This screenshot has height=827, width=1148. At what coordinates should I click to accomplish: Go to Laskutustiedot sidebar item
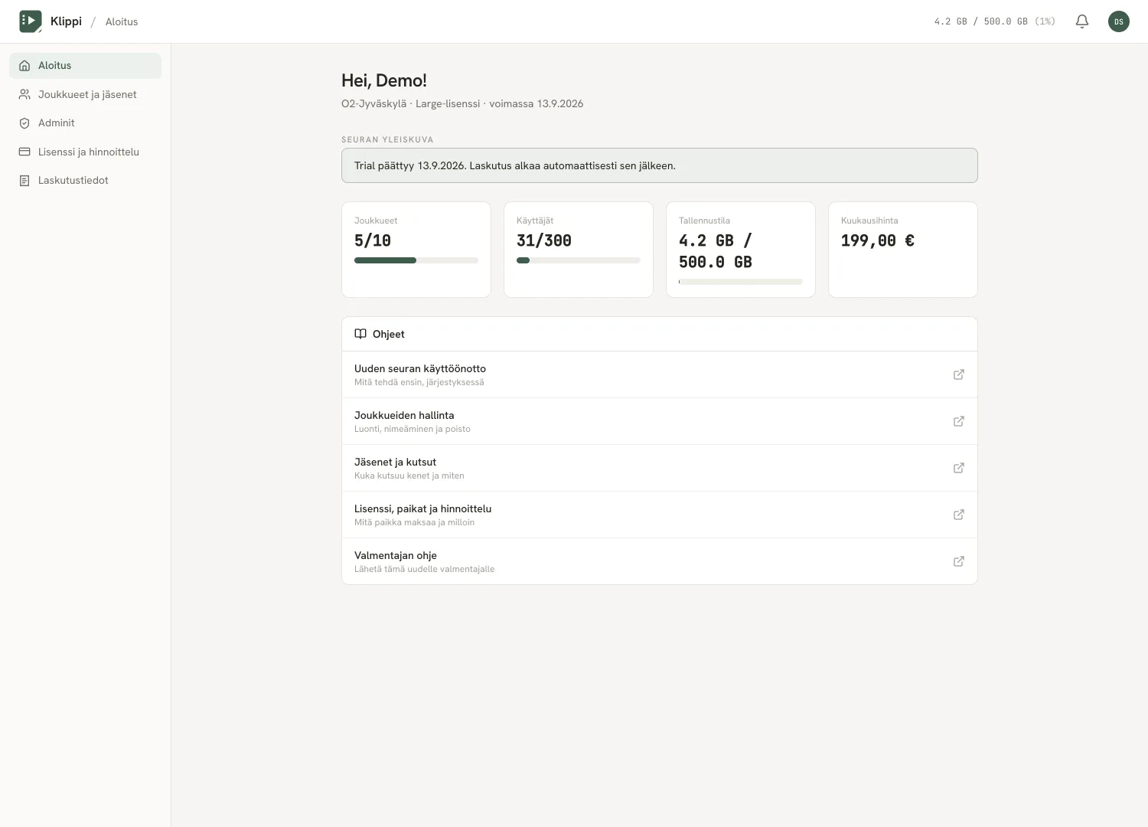click(85, 181)
